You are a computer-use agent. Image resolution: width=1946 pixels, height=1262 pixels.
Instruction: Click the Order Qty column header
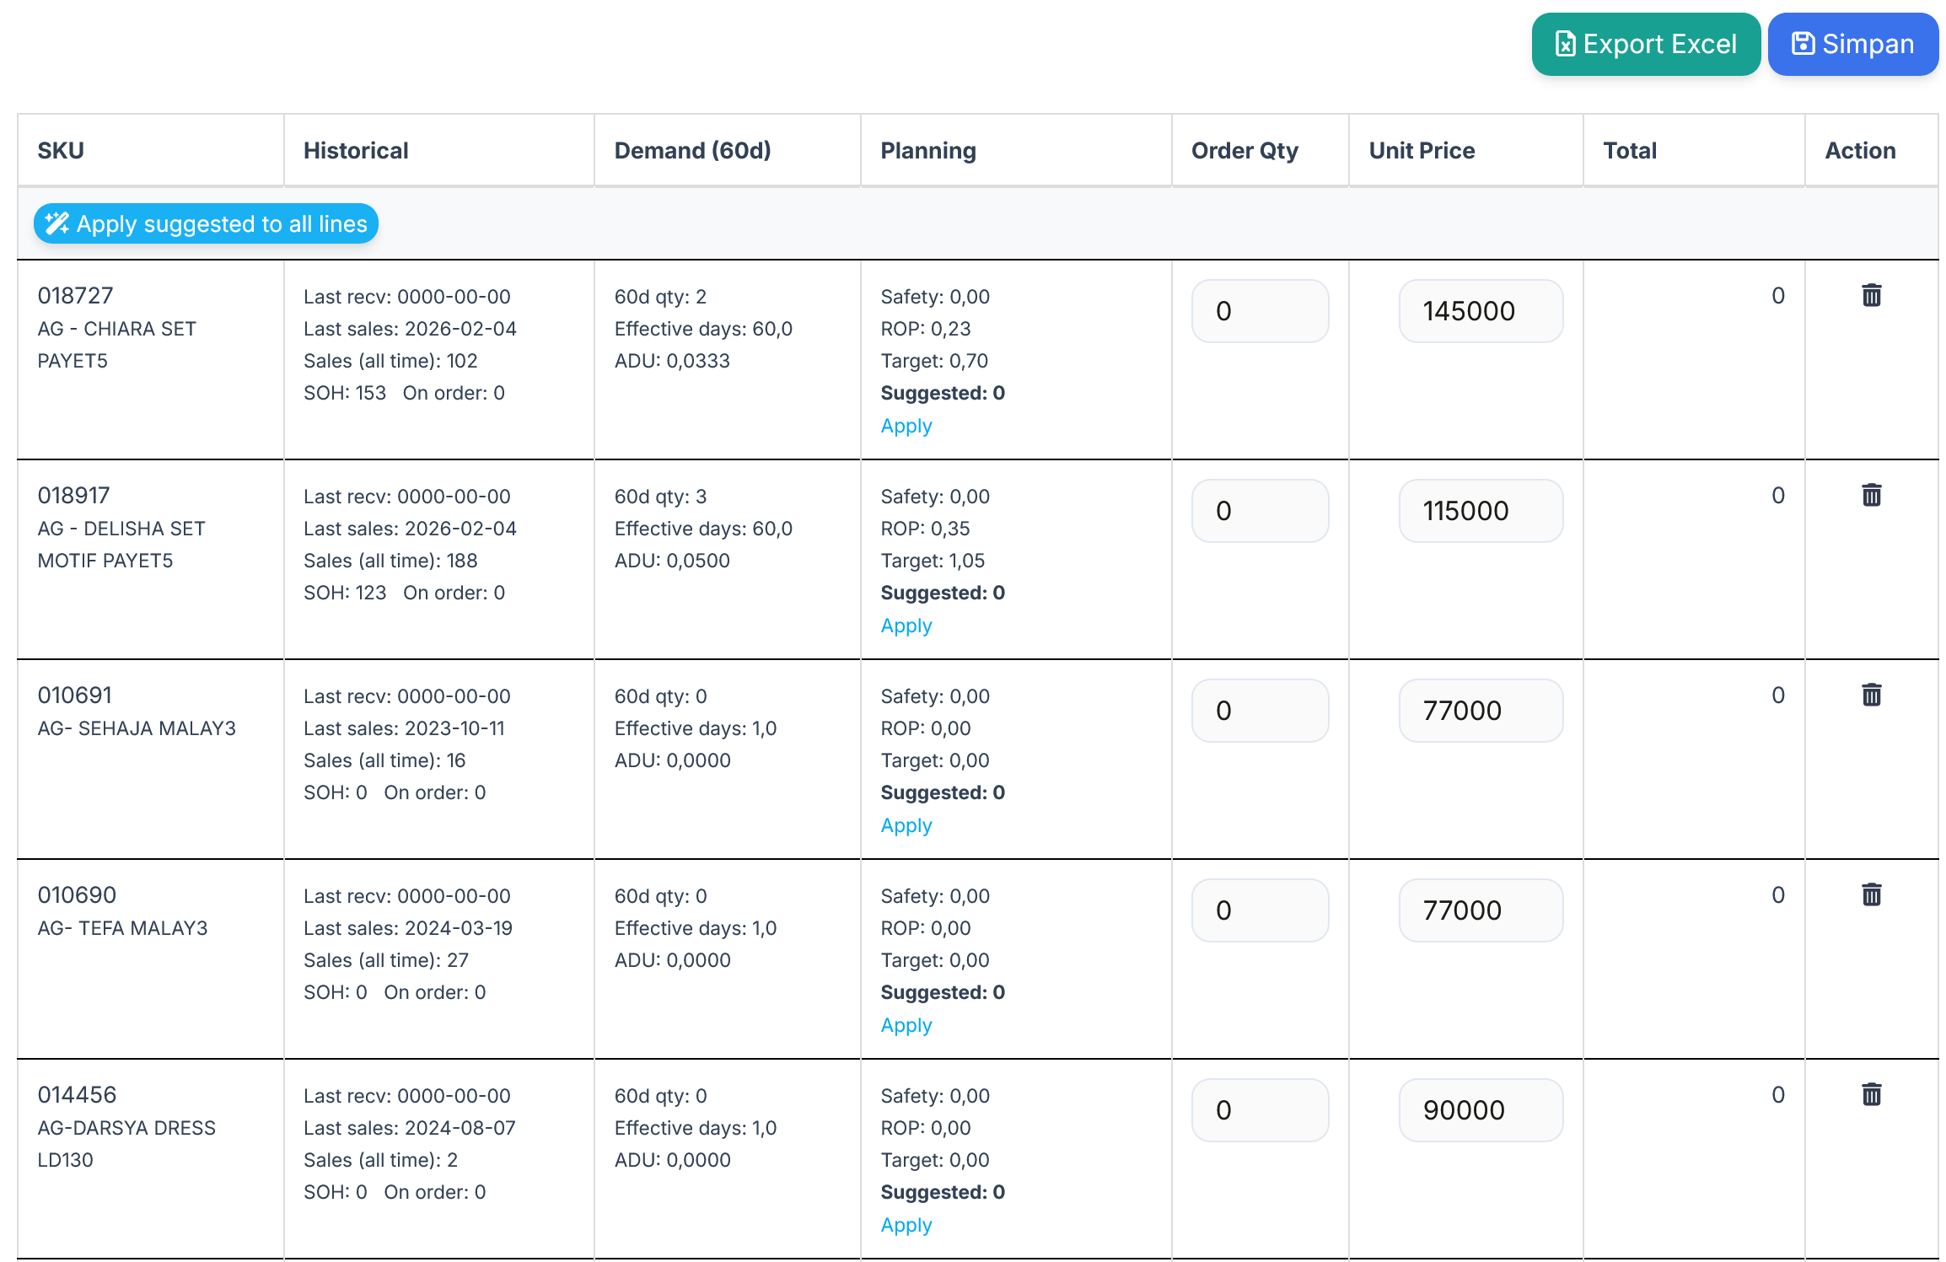click(x=1244, y=150)
